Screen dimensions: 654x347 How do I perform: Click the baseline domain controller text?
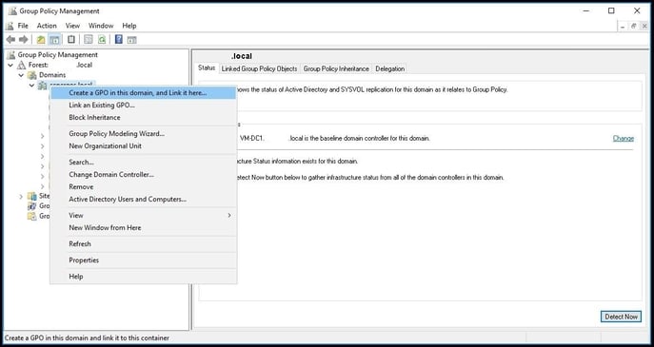pos(334,138)
